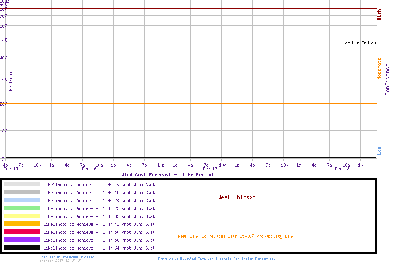Click the orange 42 knot swatch
The height and width of the screenshot is (265, 396).
22,224
